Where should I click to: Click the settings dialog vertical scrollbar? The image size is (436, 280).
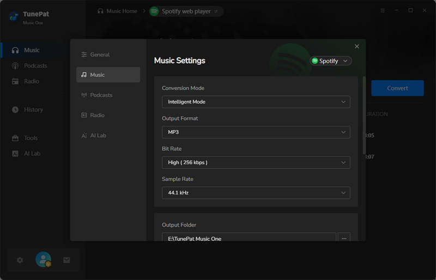(364, 115)
